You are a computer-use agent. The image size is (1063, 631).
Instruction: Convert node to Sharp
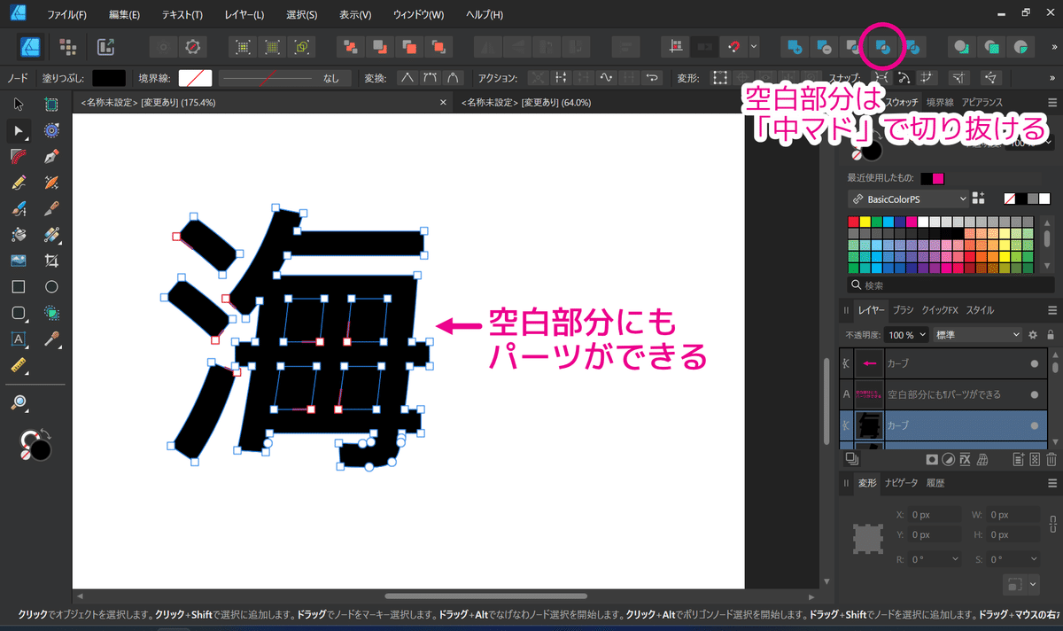point(407,78)
